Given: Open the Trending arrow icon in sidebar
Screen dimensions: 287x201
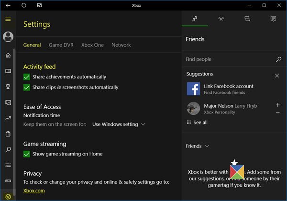Looking at the screenshot, I should pyautogui.click(x=8, y=118).
